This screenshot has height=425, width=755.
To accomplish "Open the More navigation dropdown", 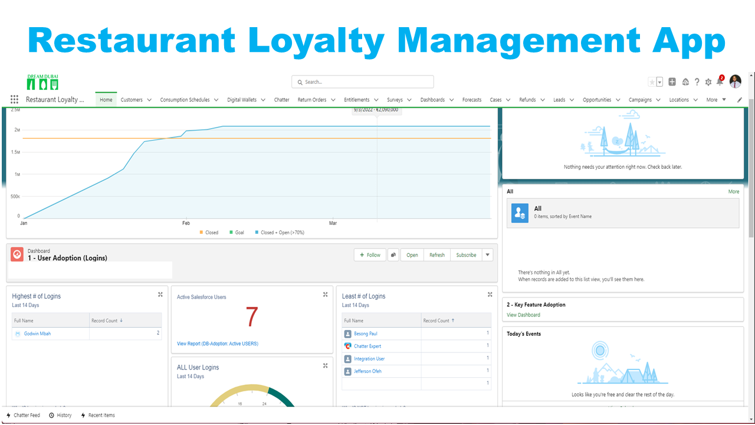I will 716,100.
